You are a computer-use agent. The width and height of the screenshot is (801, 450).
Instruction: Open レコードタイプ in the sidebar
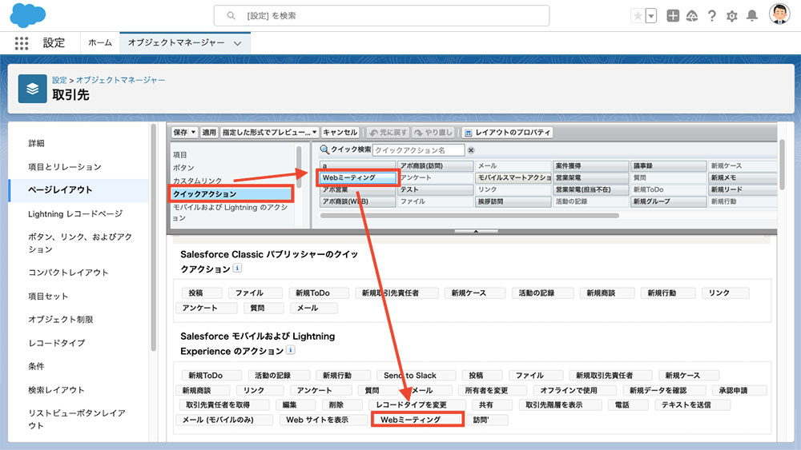tap(57, 342)
